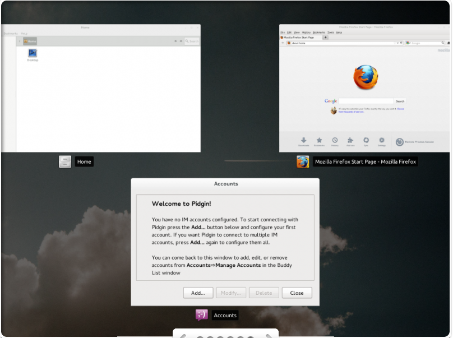
Task: Open Bookmarks star icon on Firefox start page
Action: point(319,140)
